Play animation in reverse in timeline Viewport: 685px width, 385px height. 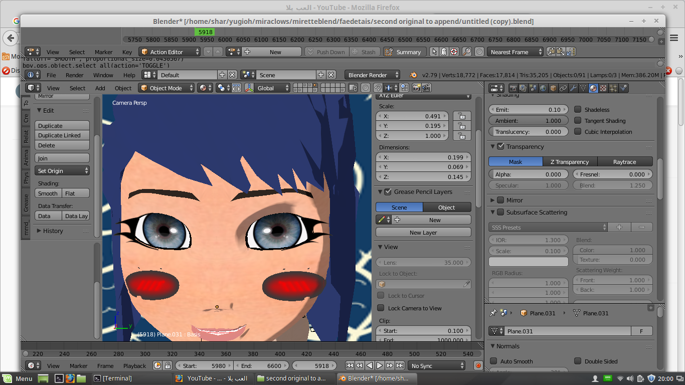370,366
